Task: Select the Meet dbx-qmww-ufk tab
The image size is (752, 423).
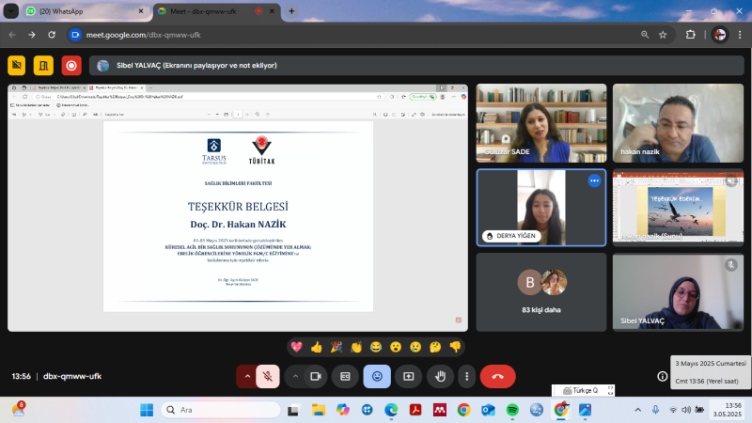Action: pos(211,11)
